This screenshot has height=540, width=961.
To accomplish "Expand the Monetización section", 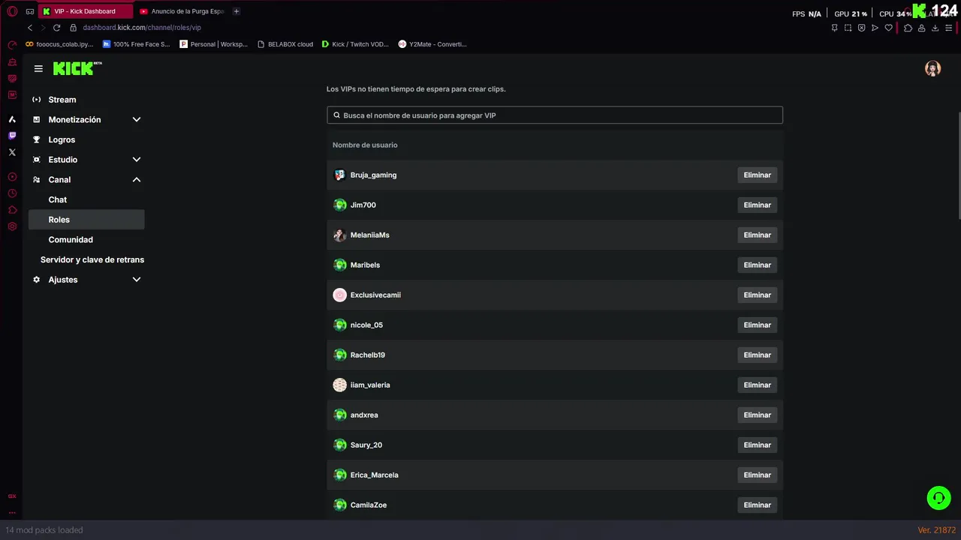I will coord(137,119).
